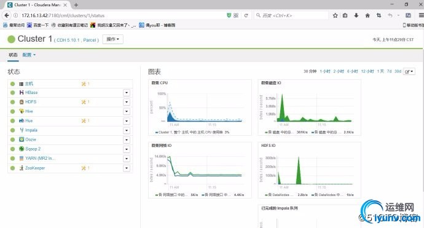Select the 6 小时 time range

pos(352,71)
